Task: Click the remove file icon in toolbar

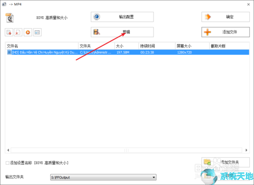Action: pyautogui.click(x=9, y=32)
